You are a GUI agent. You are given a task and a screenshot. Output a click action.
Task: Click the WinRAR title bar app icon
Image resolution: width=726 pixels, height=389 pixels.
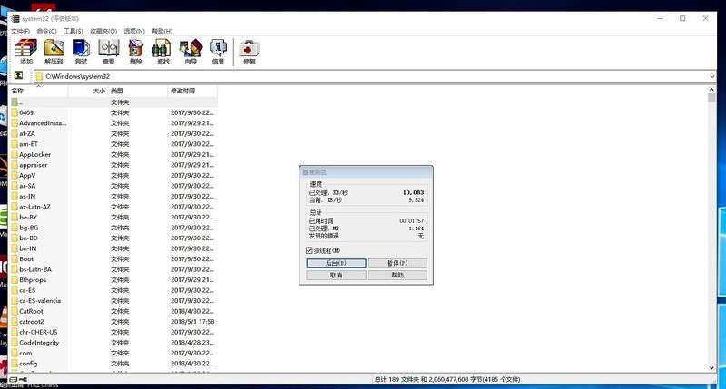pos(15,18)
